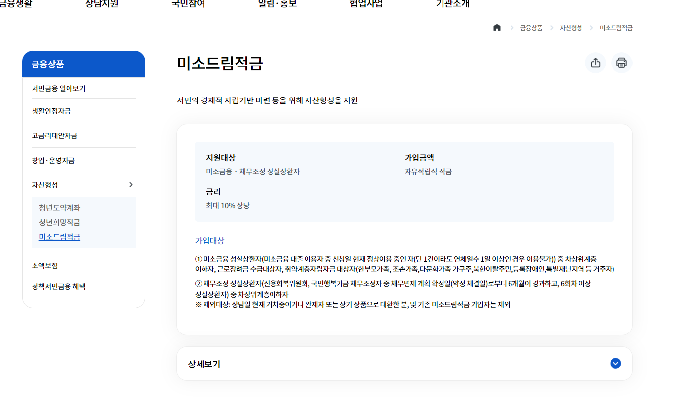Image resolution: width=681 pixels, height=399 pixels.
Task: Select 미소드림적금 in breadcrumb
Action: [616, 28]
